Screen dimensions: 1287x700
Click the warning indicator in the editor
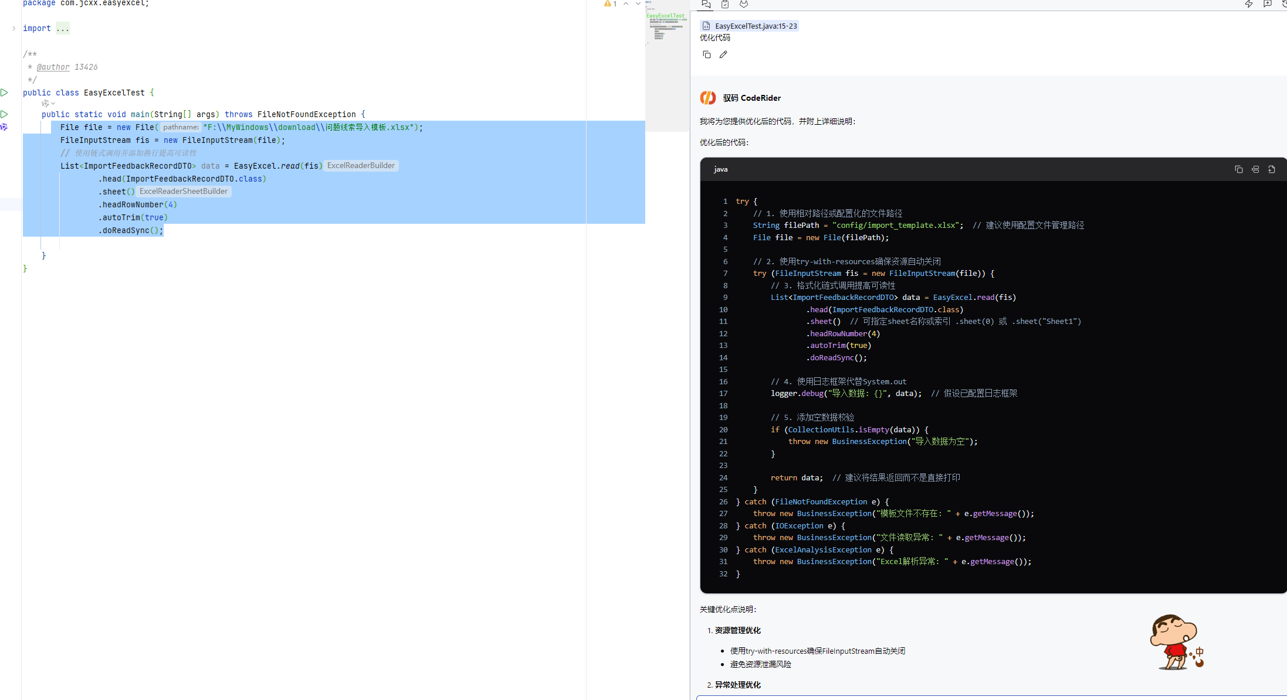pyautogui.click(x=610, y=4)
